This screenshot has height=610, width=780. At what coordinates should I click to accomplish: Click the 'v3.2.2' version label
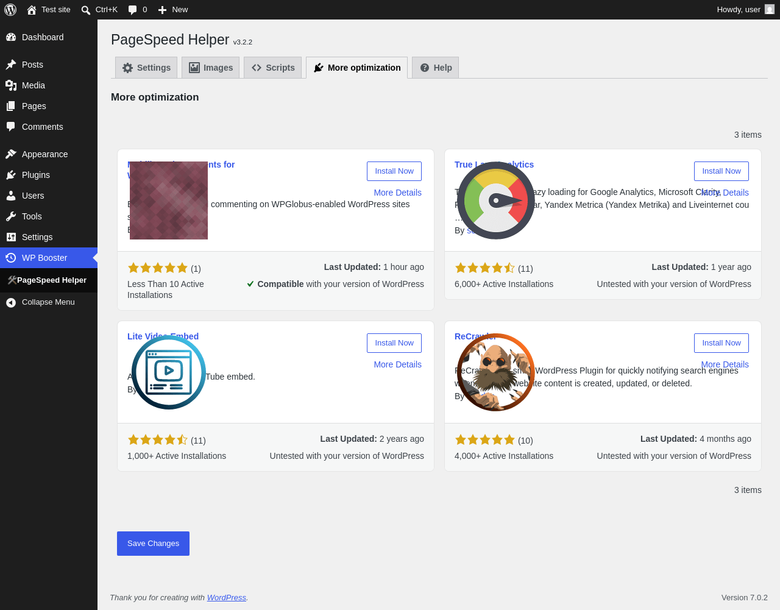tap(243, 42)
